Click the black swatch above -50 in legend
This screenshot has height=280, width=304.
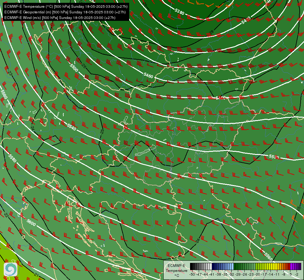(191, 266)
